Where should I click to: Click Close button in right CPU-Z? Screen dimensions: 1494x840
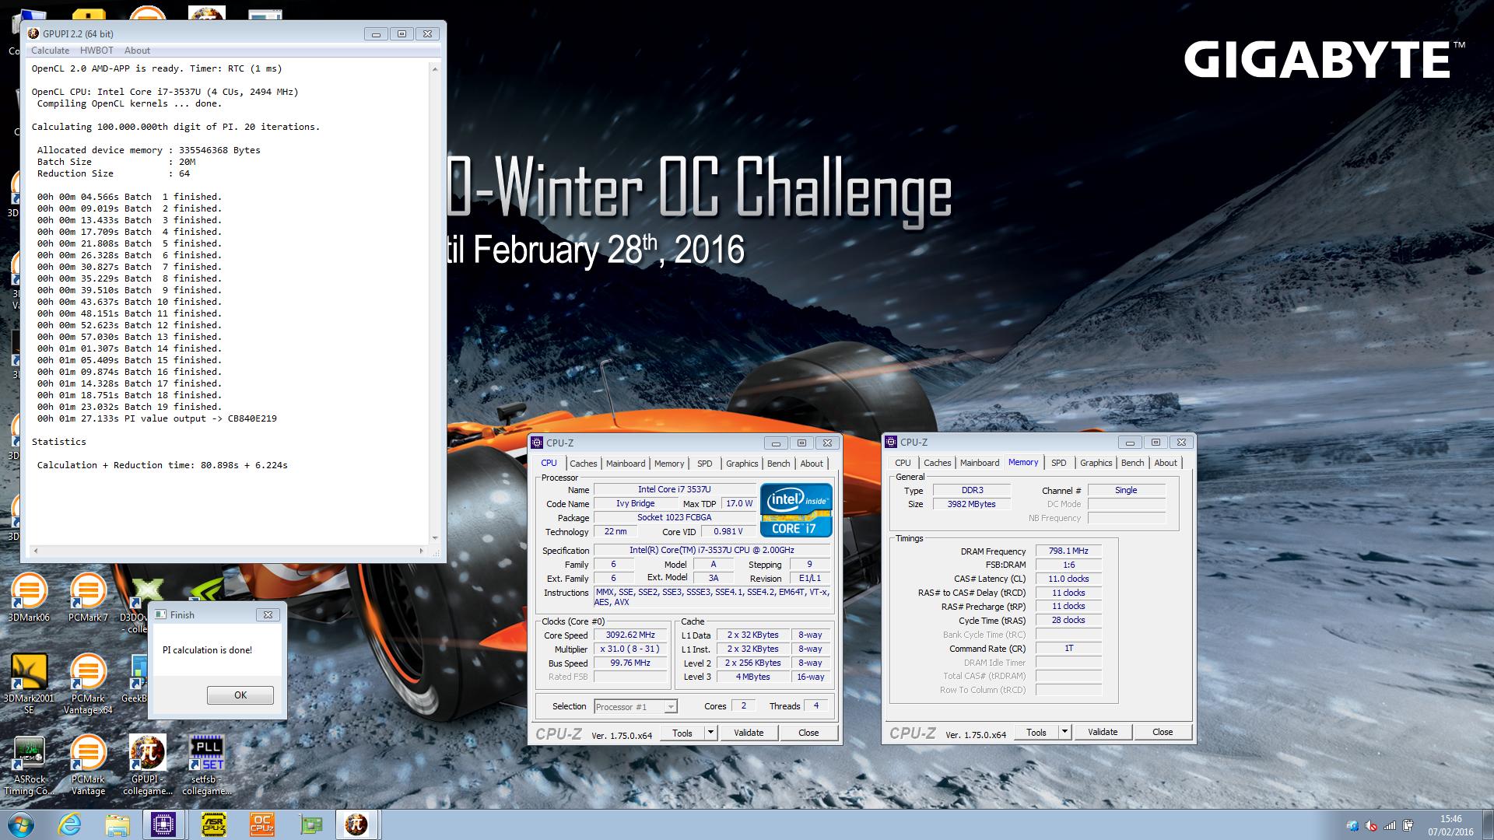1163,732
